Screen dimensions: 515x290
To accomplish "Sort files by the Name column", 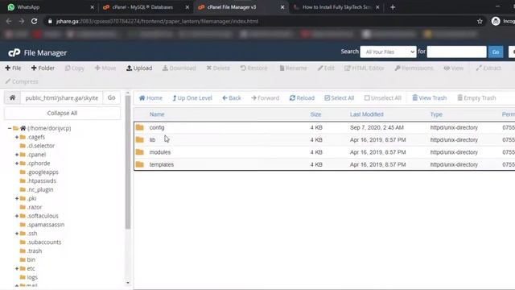I will point(157,114).
